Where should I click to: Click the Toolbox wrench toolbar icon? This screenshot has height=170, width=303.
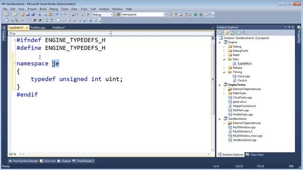[x=190, y=15]
